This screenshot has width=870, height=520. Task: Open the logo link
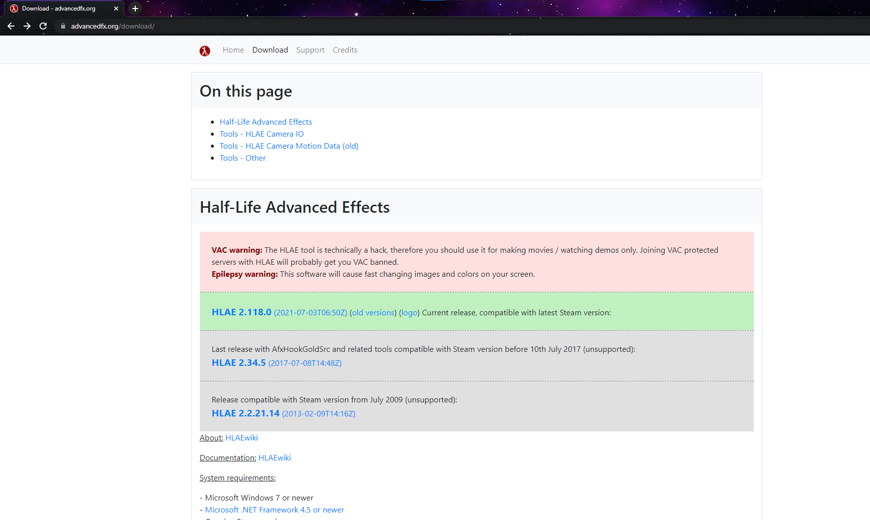(409, 313)
